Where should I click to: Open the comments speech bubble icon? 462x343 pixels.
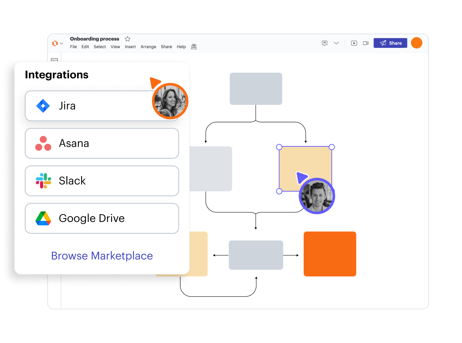pos(325,43)
